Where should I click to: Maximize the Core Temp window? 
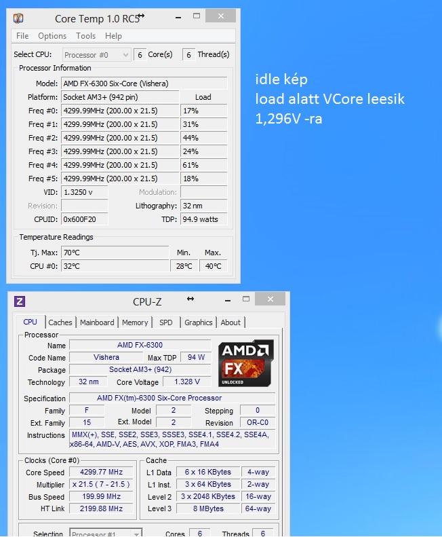(197, 16)
